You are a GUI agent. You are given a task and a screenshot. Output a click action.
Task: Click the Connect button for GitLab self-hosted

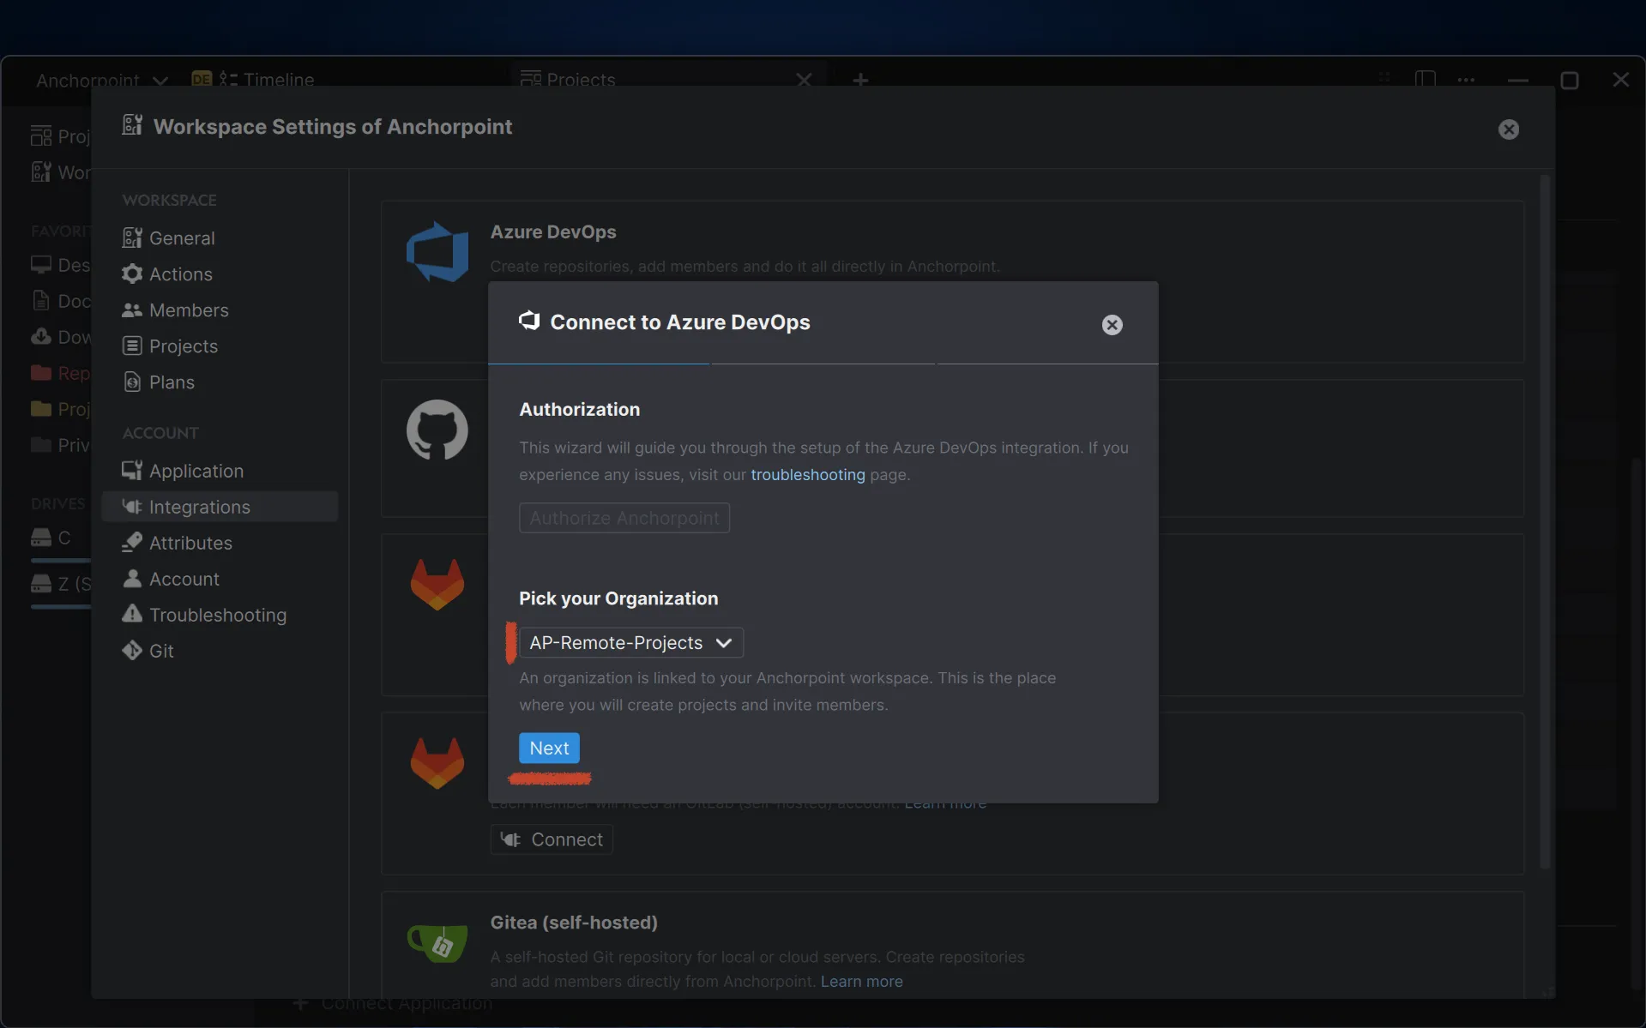tap(552, 839)
